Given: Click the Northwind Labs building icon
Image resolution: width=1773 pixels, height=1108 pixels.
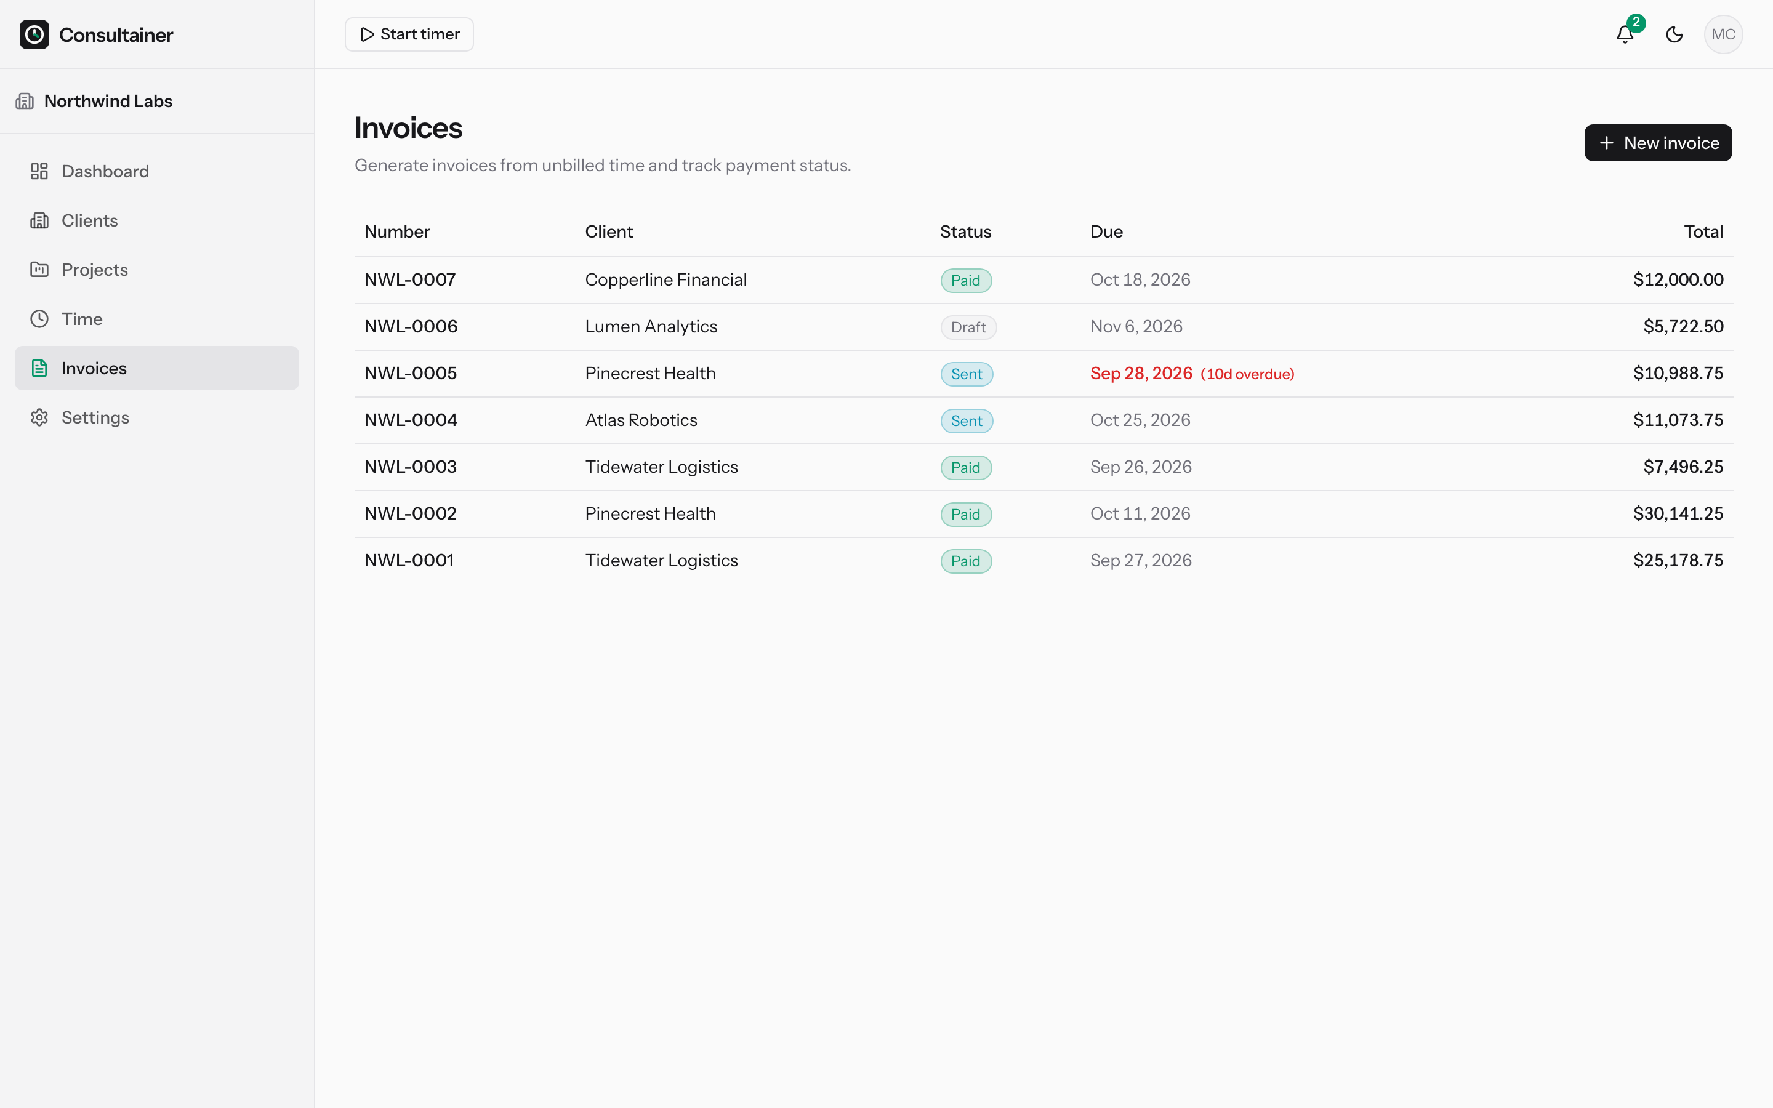Looking at the screenshot, I should pos(25,101).
